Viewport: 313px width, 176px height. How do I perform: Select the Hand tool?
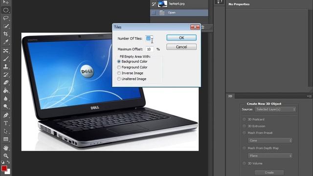pyautogui.click(x=5, y=148)
